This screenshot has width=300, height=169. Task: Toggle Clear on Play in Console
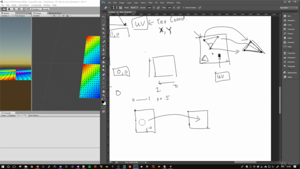tap(22, 115)
